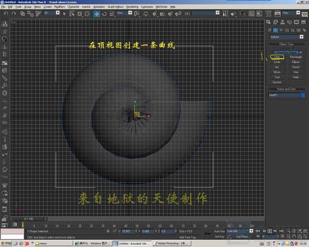Toggle the 3D Snaps magnet icon
This screenshot has height=247, width=309.
coord(154,14)
